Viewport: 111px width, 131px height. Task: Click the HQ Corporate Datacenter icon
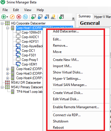pos(7,23)
